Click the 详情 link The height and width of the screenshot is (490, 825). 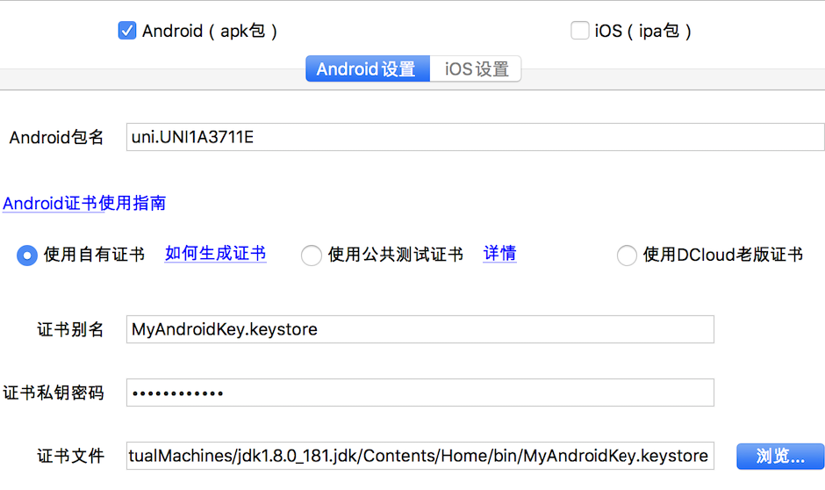click(x=499, y=254)
